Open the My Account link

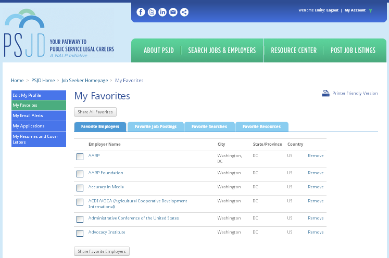click(x=355, y=10)
